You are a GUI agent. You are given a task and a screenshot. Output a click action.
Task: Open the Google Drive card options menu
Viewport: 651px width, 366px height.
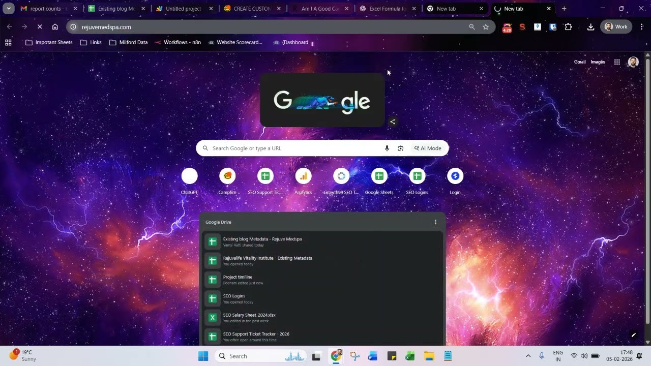pyautogui.click(x=435, y=222)
